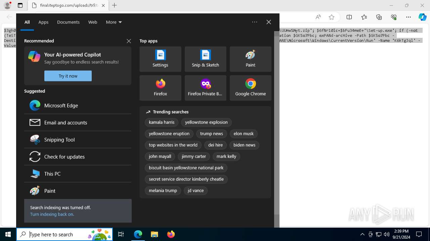This screenshot has height=241, width=430.
Task: Search trending dei hire
Action: pyautogui.click(x=215, y=145)
